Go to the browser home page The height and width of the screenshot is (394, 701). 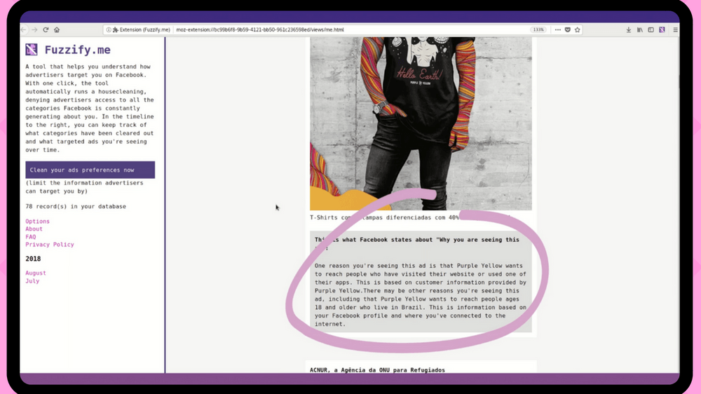pyautogui.click(x=57, y=30)
